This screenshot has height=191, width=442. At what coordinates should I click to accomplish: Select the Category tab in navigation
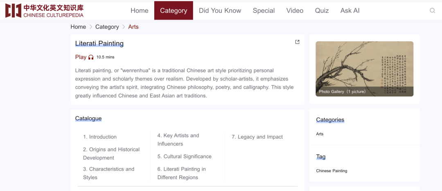coord(174,11)
